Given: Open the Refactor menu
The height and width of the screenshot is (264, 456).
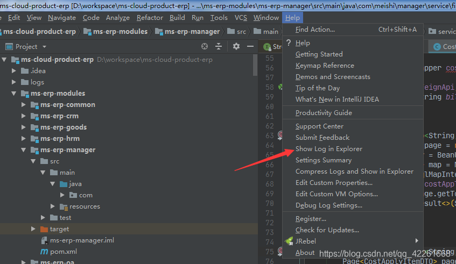Looking at the screenshot, I should 150,18.
